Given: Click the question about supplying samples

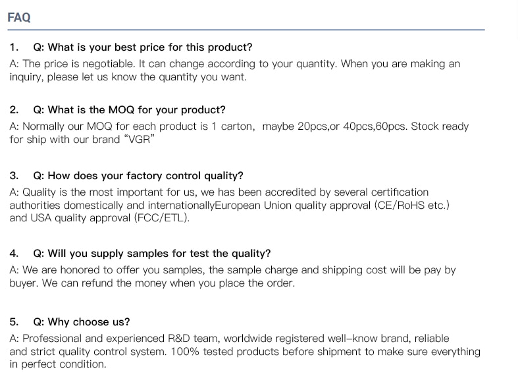Looking at the screenshot, I should [151, 254].
